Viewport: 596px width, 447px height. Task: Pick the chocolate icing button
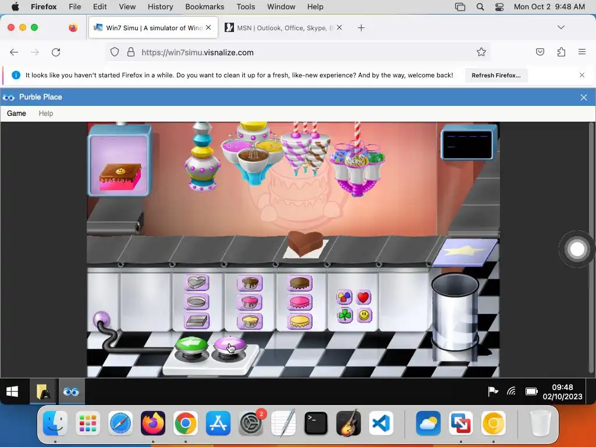pyautogui.click(x=300, y=283)
